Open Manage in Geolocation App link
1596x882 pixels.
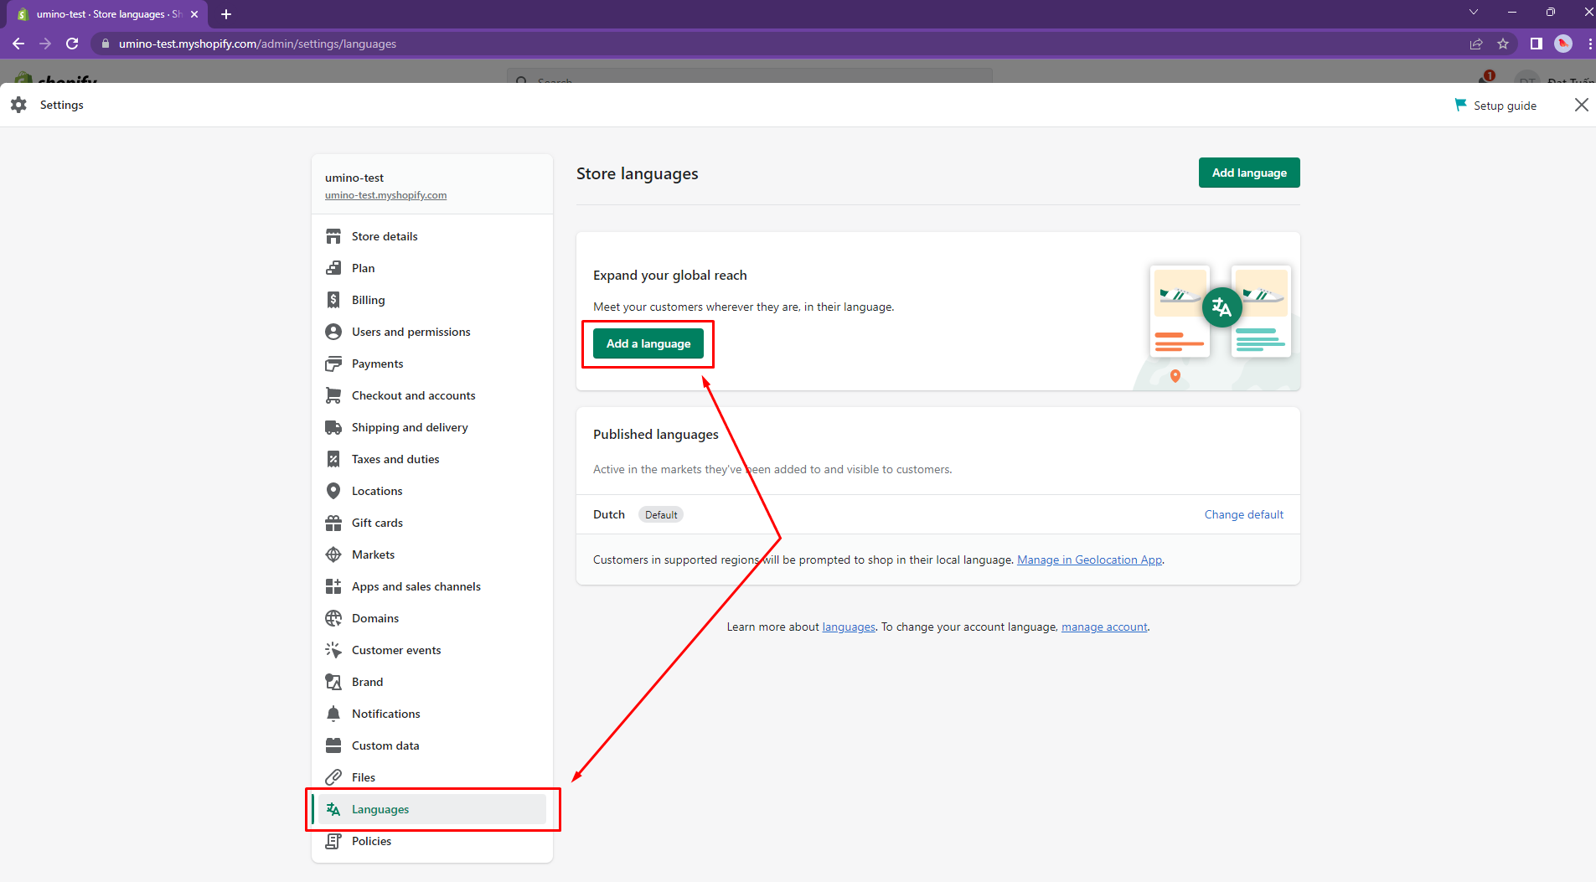point(1089,560)
